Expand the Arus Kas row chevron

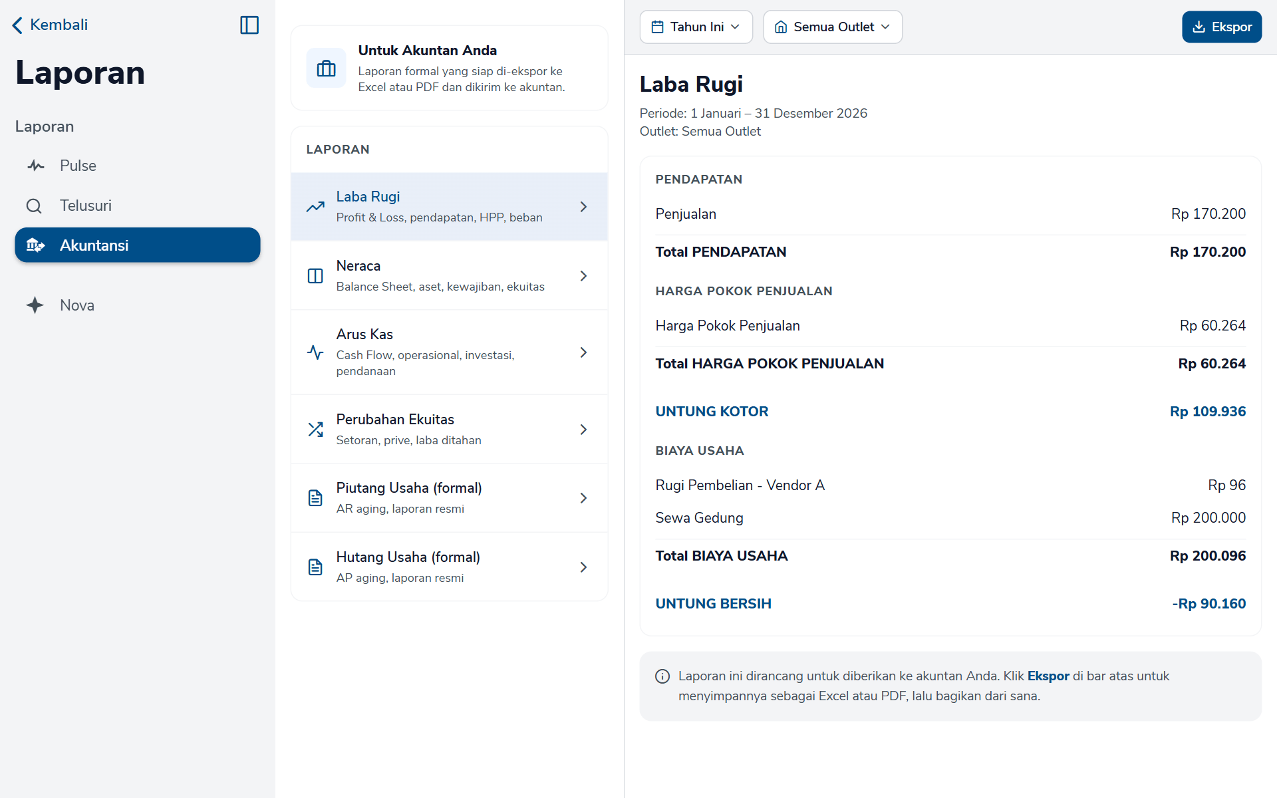[x=583, y=352]
